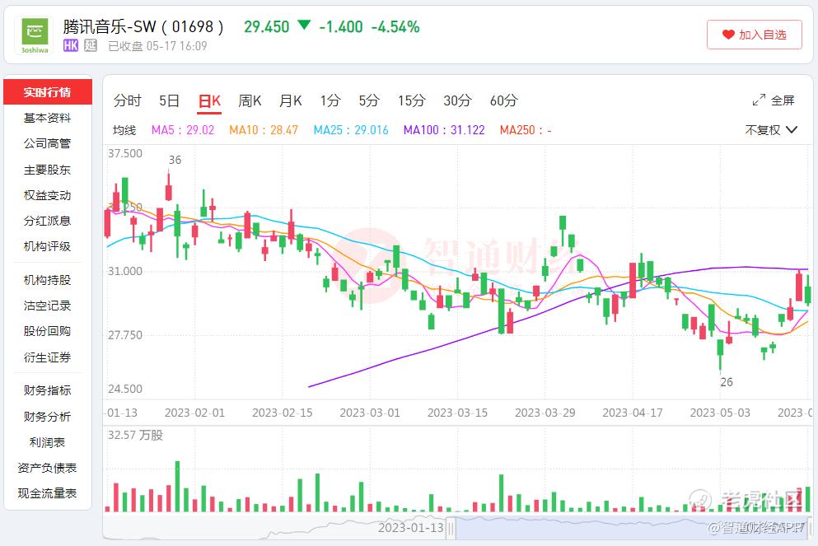
Task: Select the 15分 interval tab
Action: 412,100
